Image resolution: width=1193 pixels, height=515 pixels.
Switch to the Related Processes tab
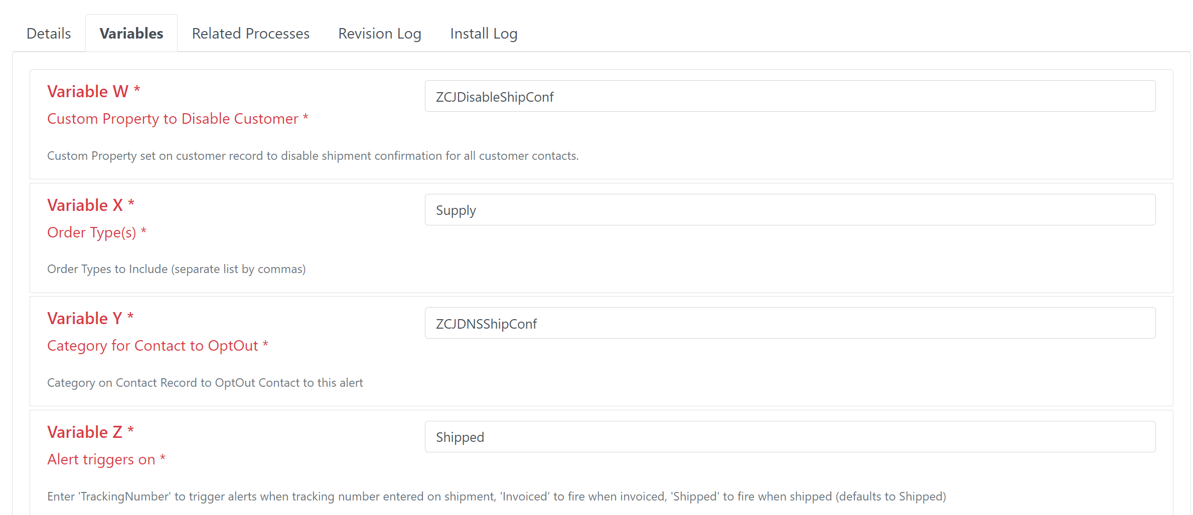pyautogui.click(x=250, y=34)
